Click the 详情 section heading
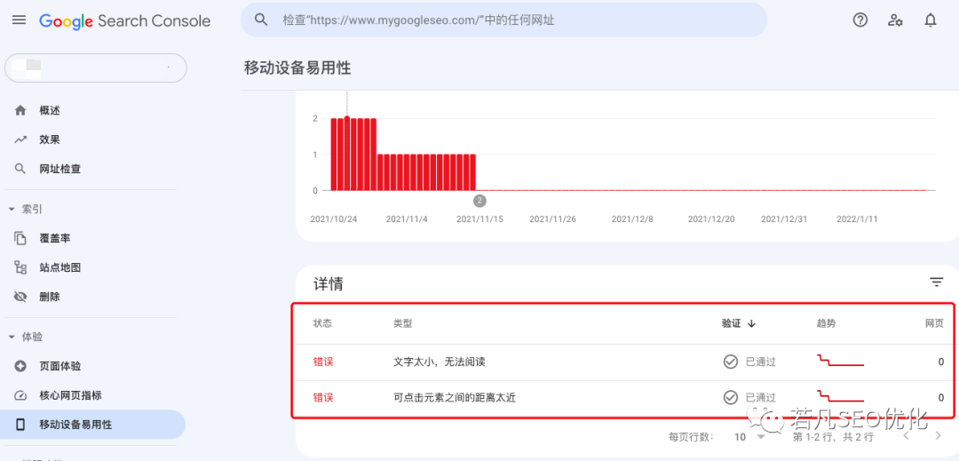959x461 pixels. tap(329, 283)
